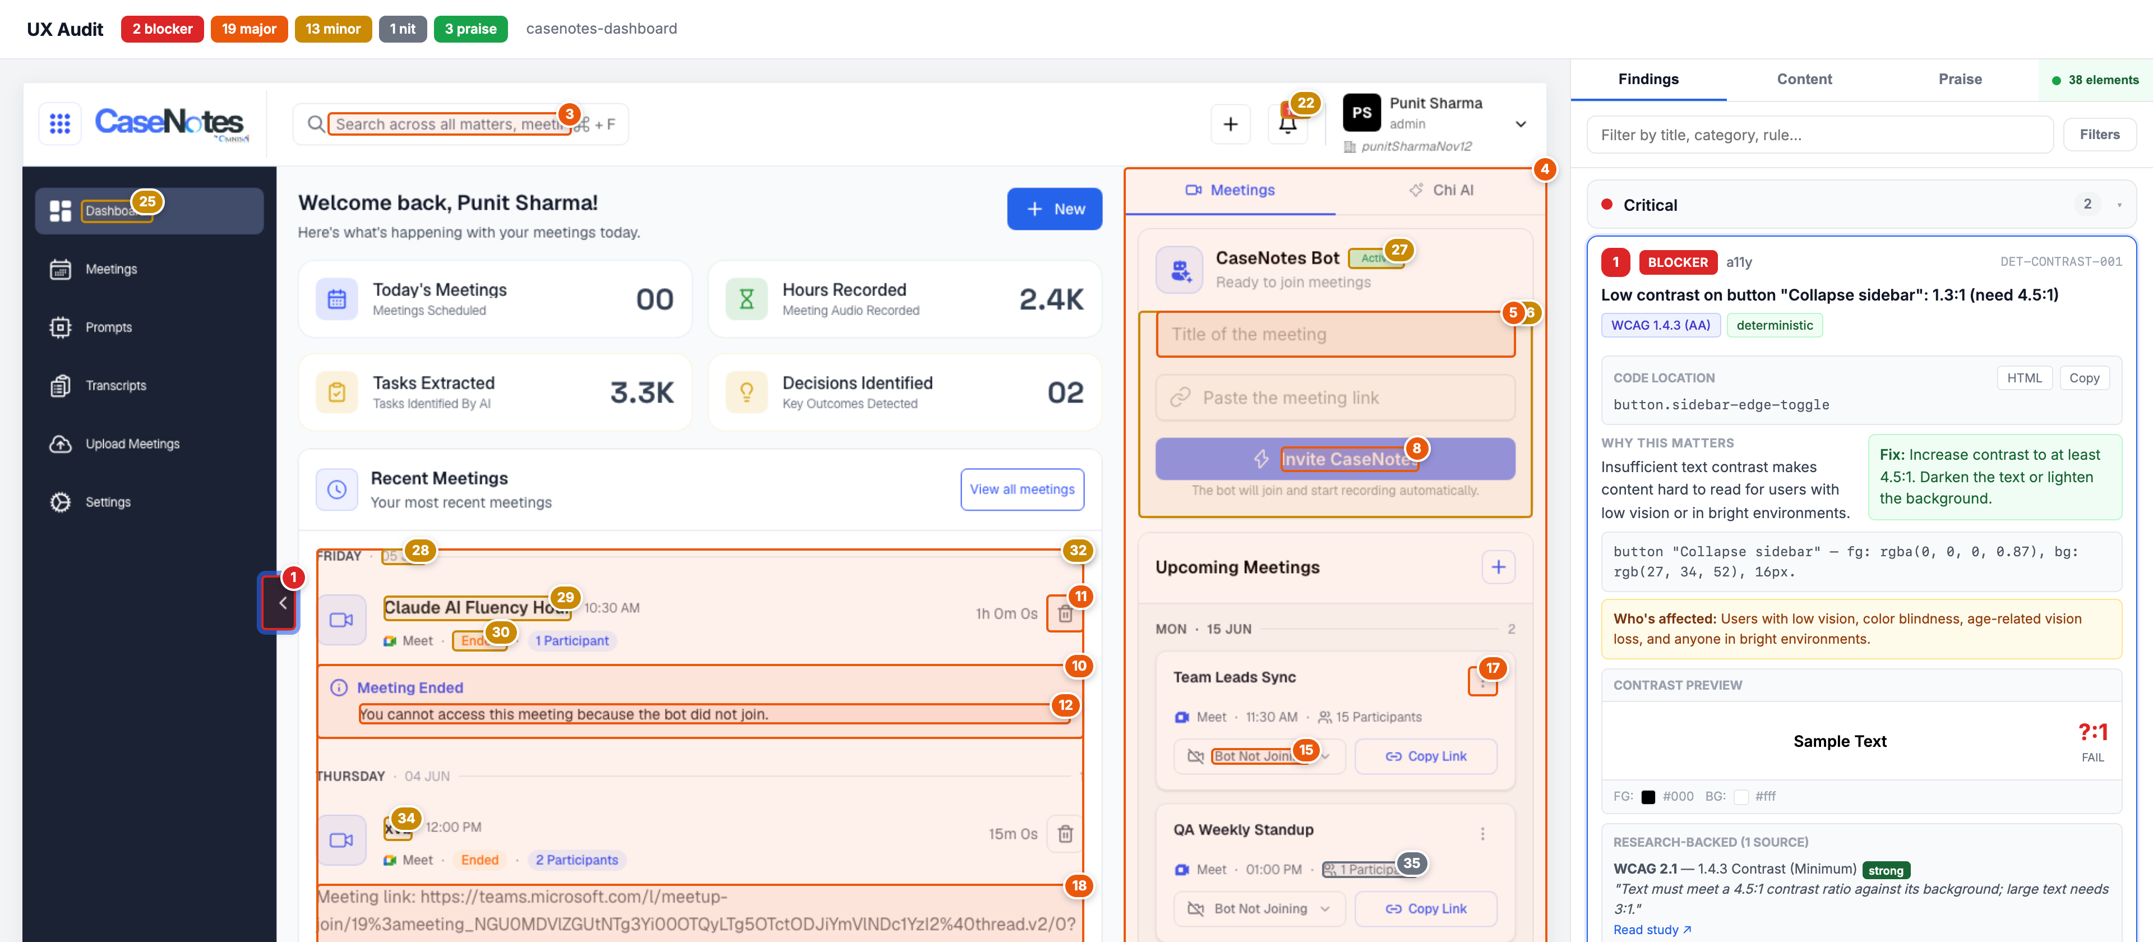The height and width of the screenshot is (942, 2153).
Task: Copy link for QA Weekly Standup
Action: point(1425,908)
